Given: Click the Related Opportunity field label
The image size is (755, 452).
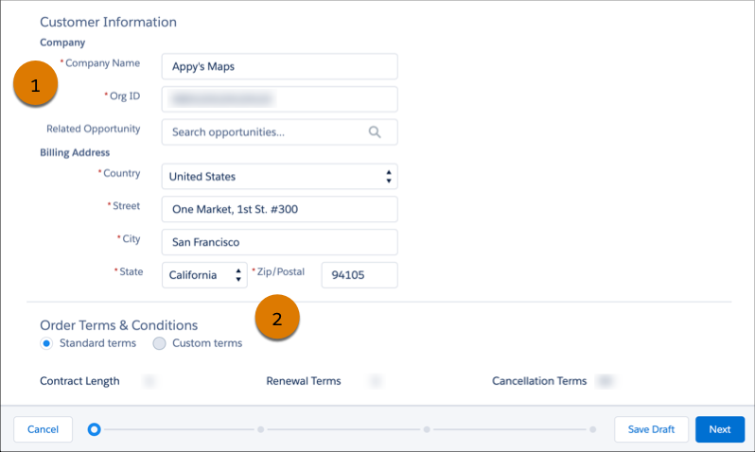Looking at the screenshot, I should click(x=94, y=129).
